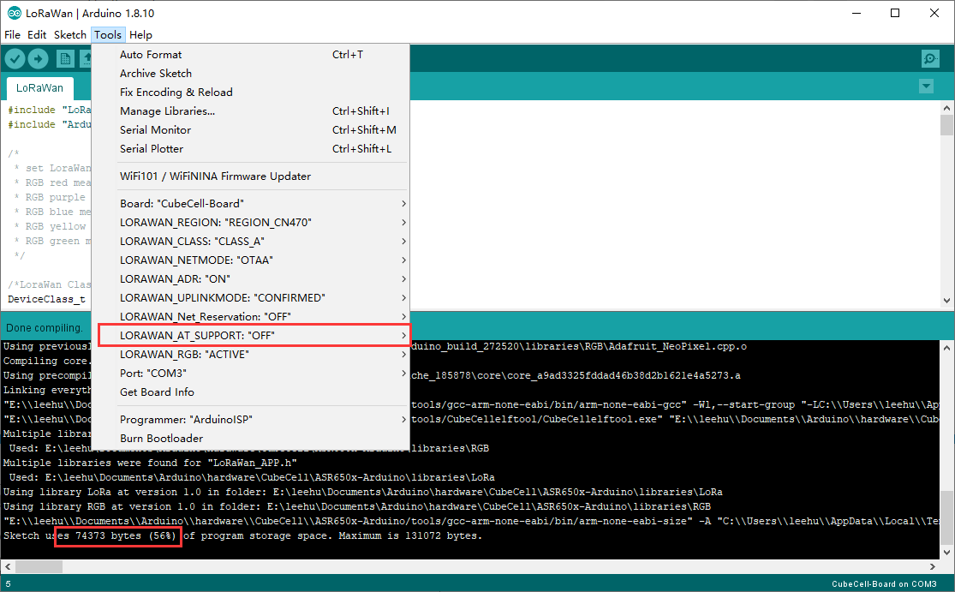Screen dimensions: 955x592
Task: Click the console scrollbar up arrow
Action: click(946, 348)
